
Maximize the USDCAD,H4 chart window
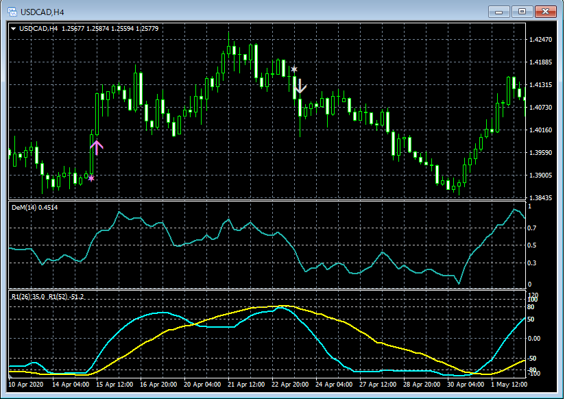(x=522, y=12)
